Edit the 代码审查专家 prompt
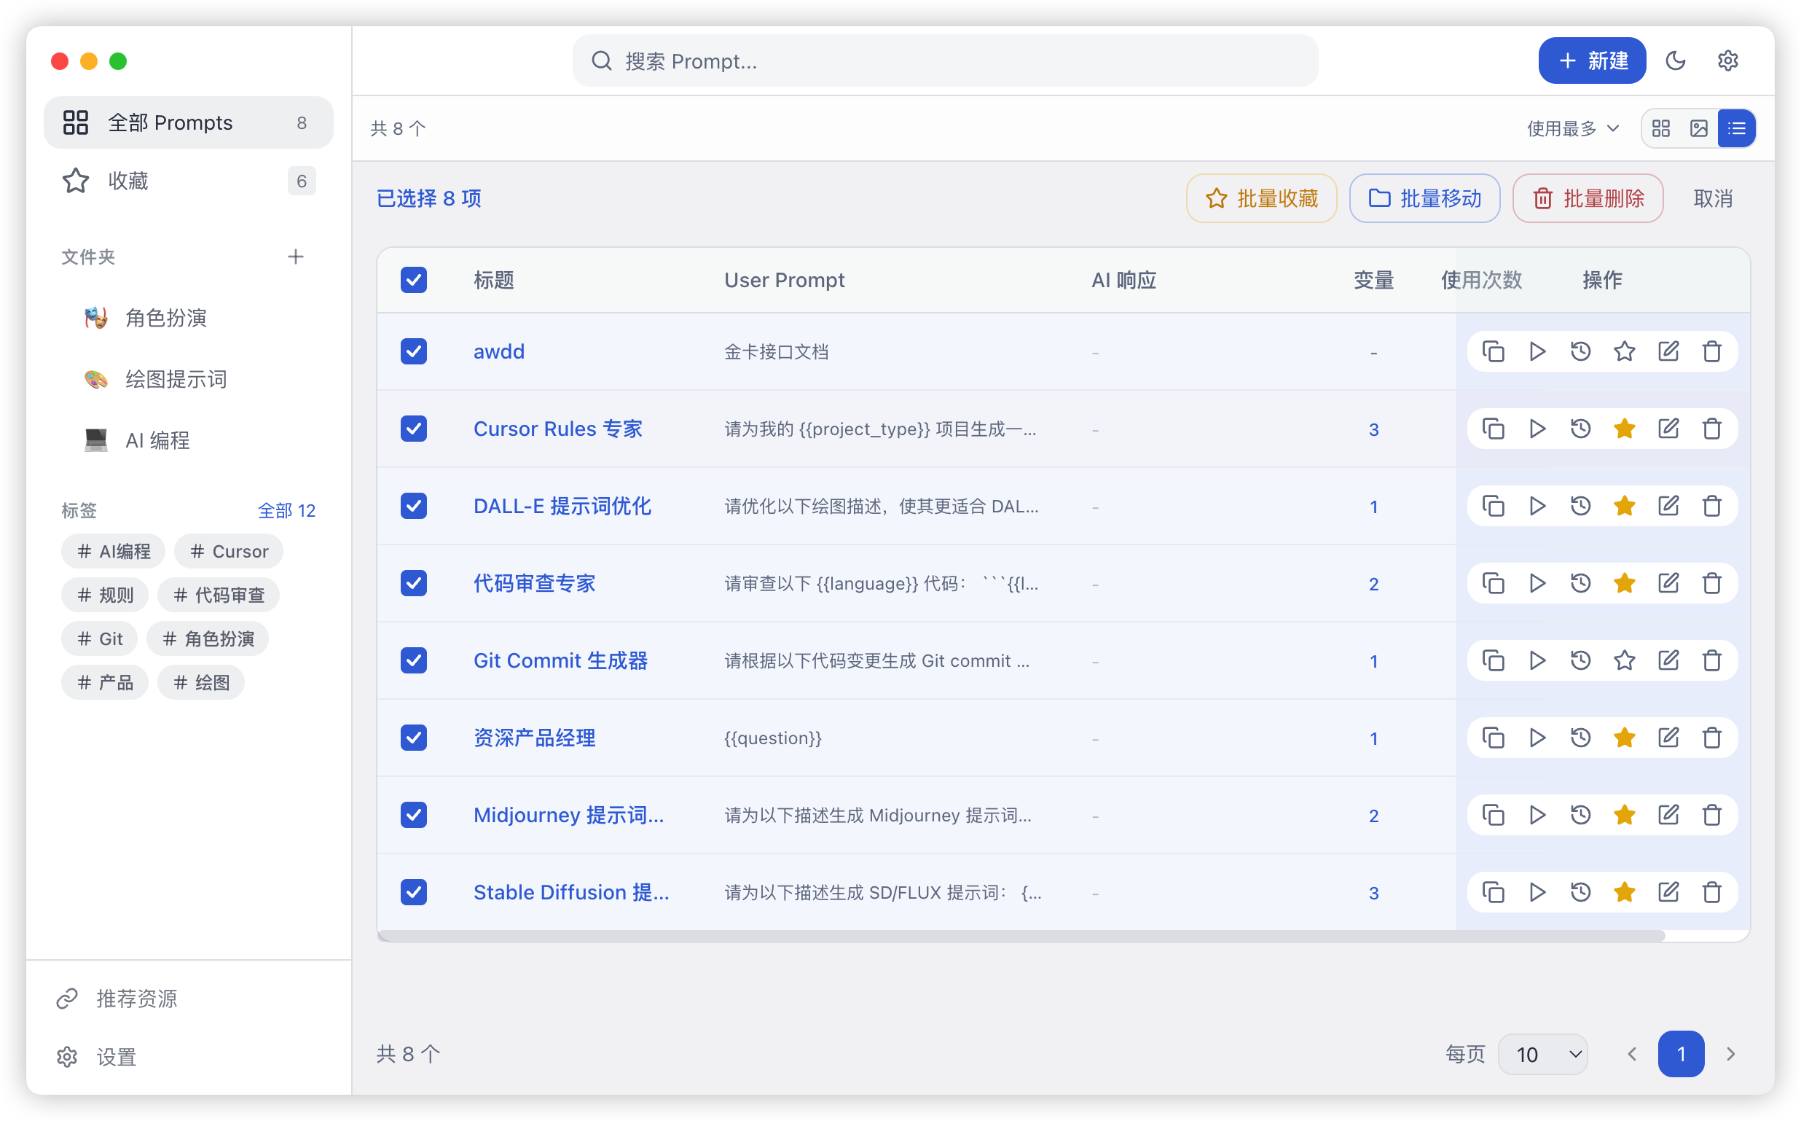Image resolution: width=1801 pixels, height=1121 pixels. point(1668,584)
